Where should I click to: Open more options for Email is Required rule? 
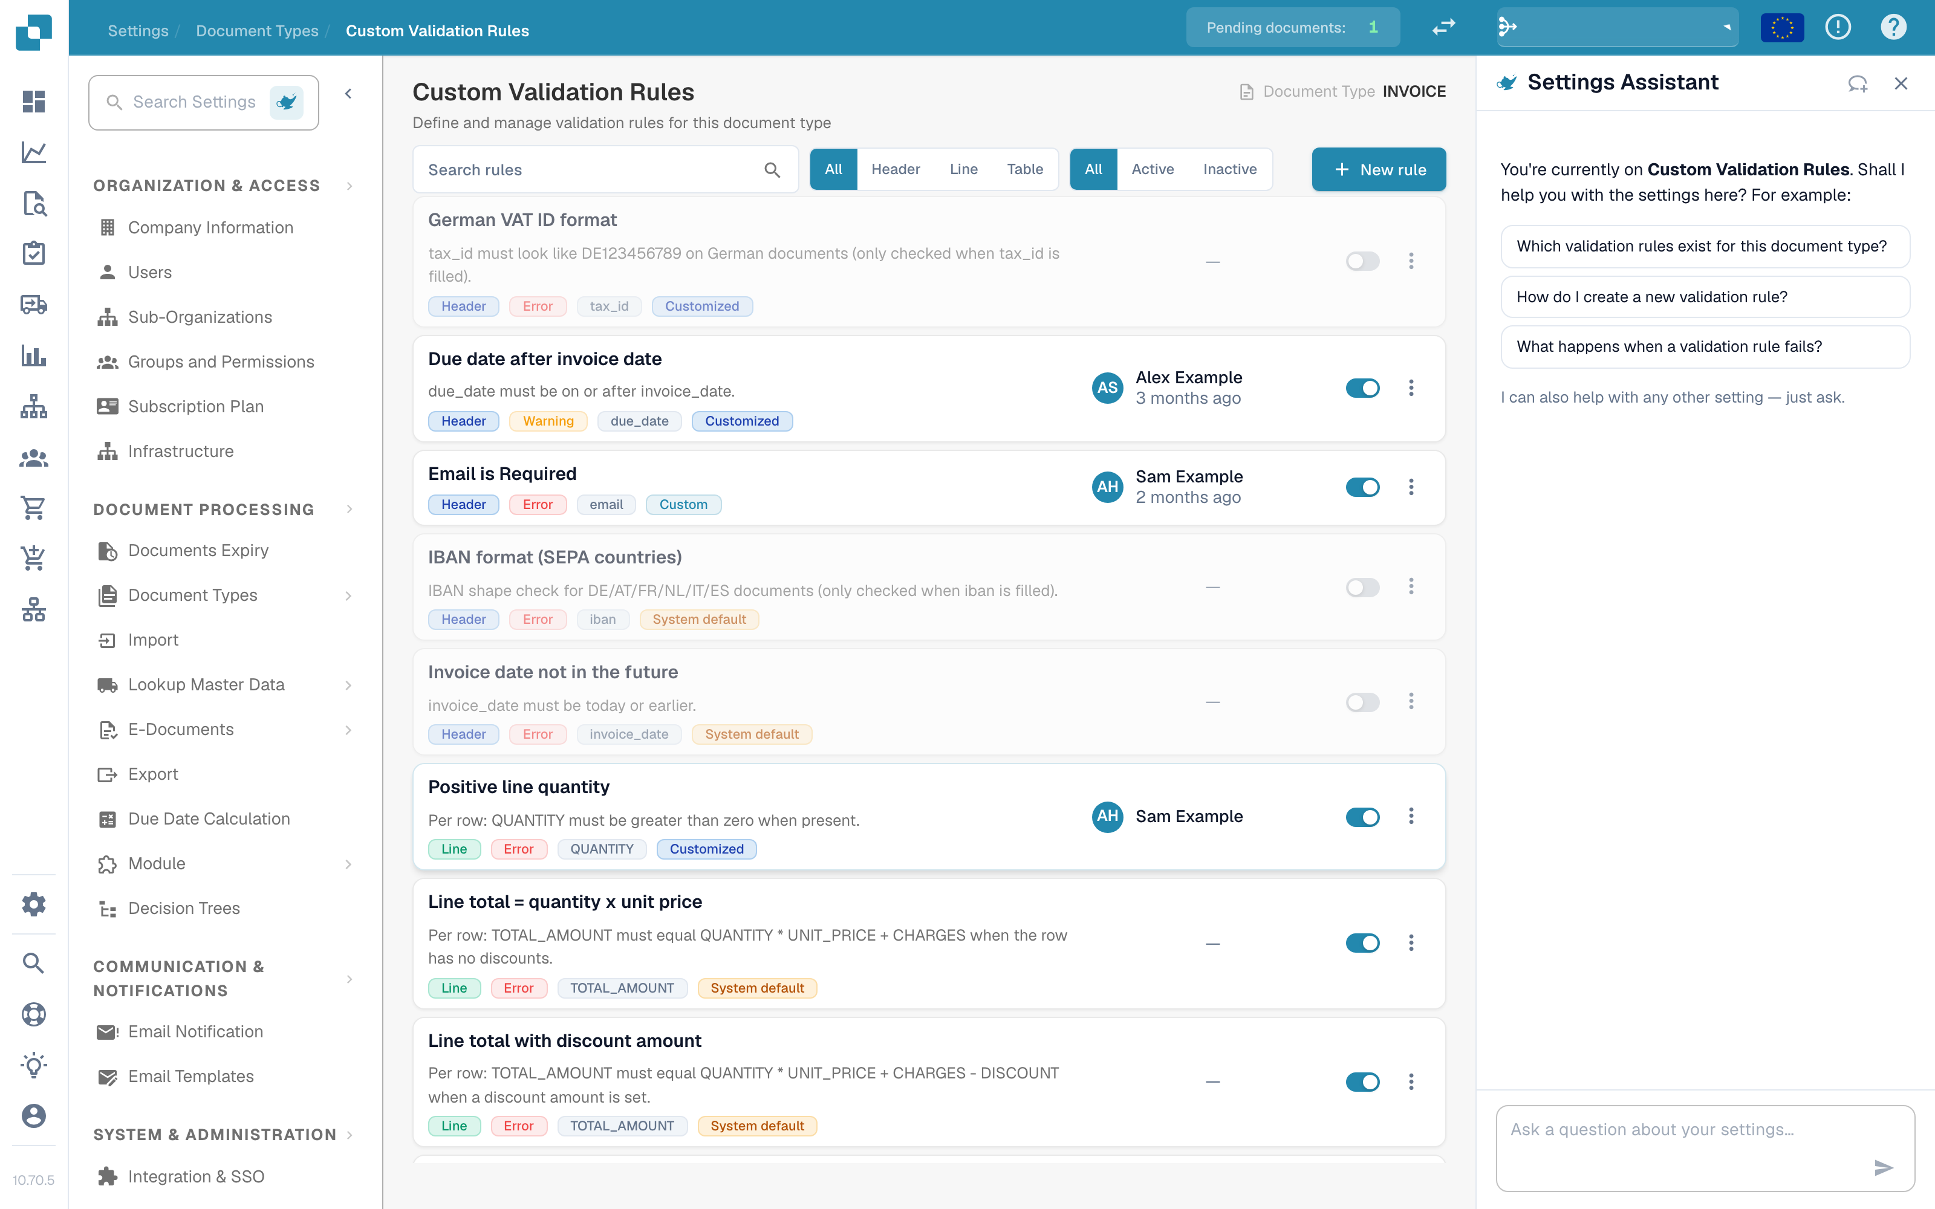(x=1411, y=487)
